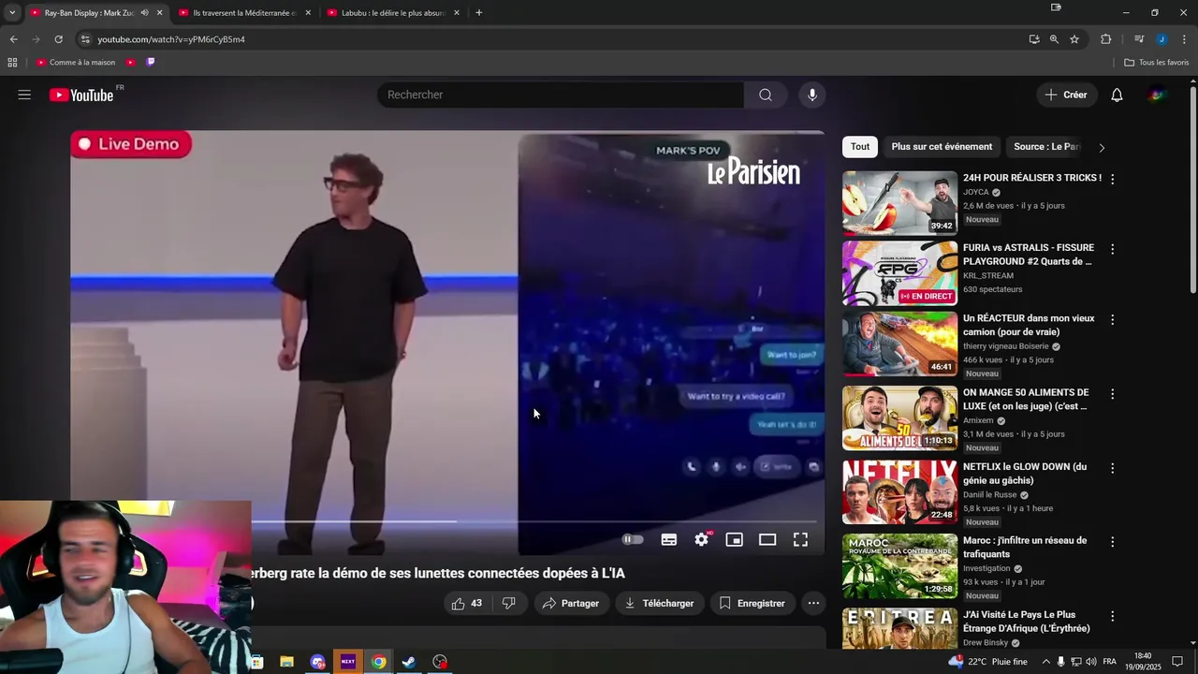Open more actions below the video
This screenshot has width=1198, height=674.
tap(813, 604)
